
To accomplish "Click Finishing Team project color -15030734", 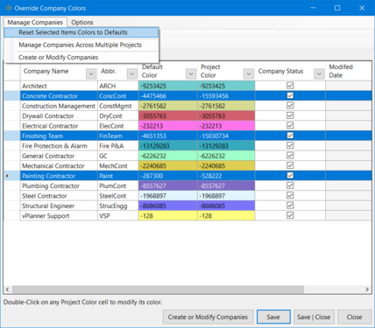I will (226, 136).
